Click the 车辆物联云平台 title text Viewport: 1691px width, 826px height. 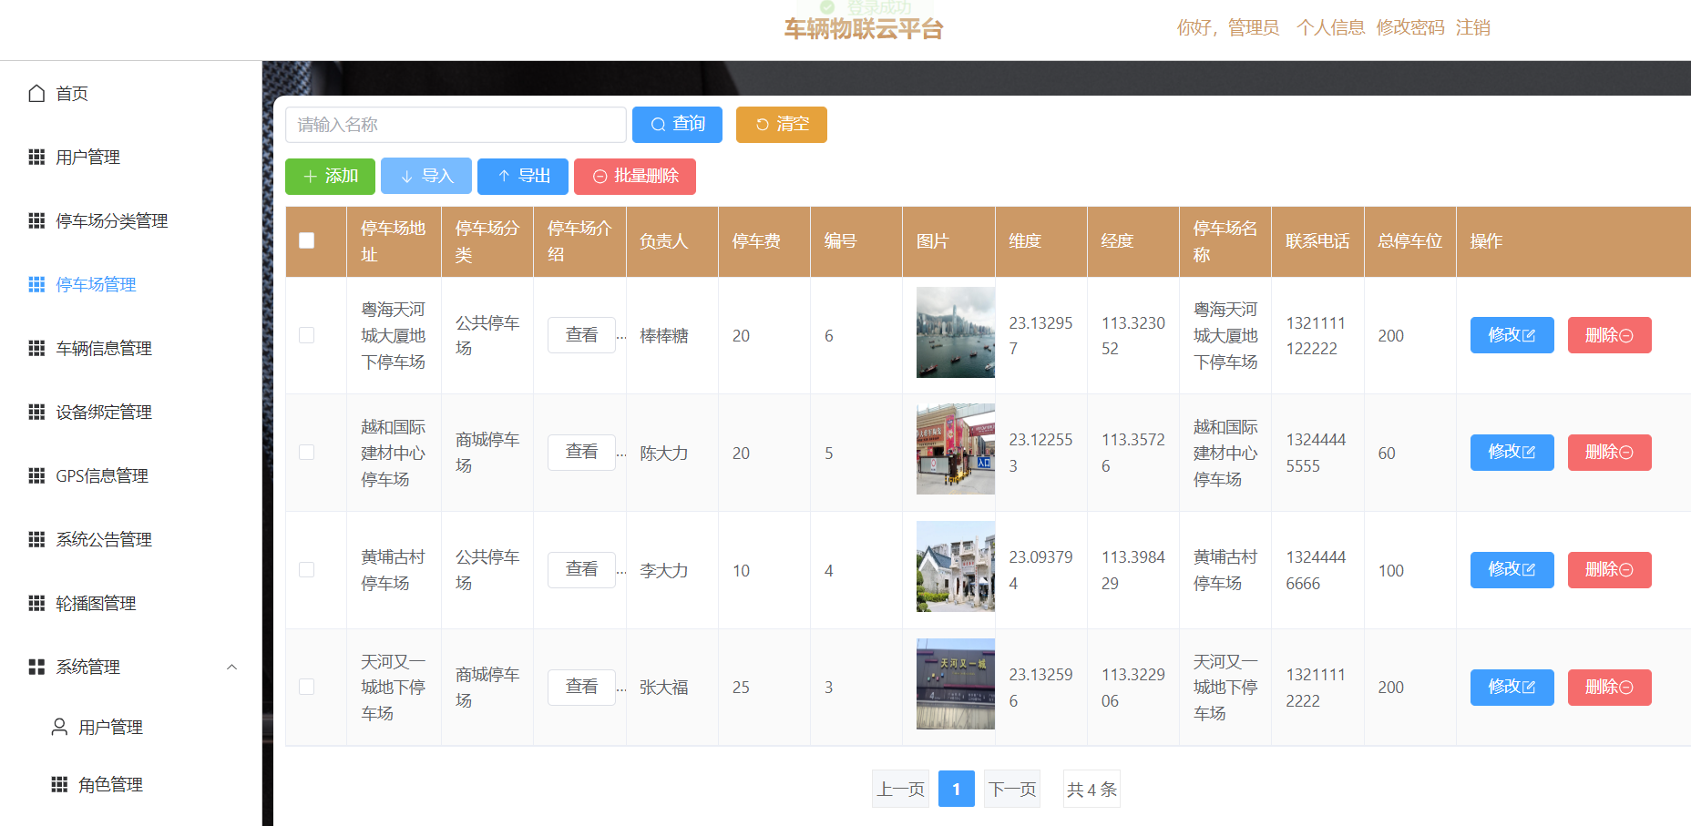click(864, 29)
